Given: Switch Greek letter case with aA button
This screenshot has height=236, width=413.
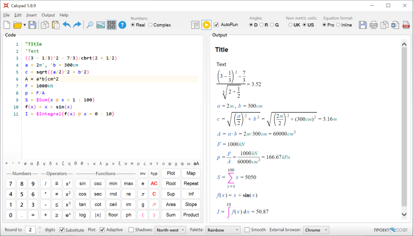Looking at the screenshot, I should [196, 164].
